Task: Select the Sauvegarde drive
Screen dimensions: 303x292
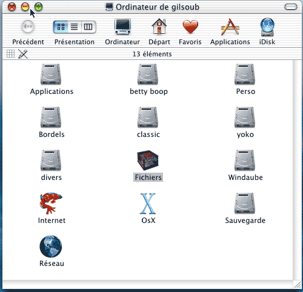Action: point(245,204)
